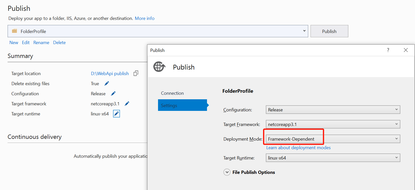Click the Target framework label in Summary

pos(29,104)
